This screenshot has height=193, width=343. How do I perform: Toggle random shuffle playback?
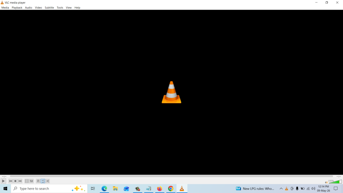point(48,181)
